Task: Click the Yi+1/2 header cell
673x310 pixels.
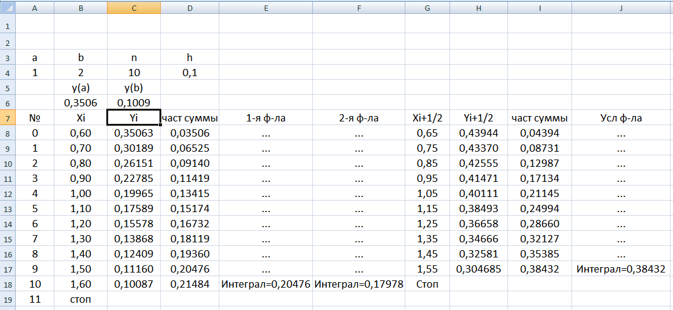Action: (x=478, y=118)
